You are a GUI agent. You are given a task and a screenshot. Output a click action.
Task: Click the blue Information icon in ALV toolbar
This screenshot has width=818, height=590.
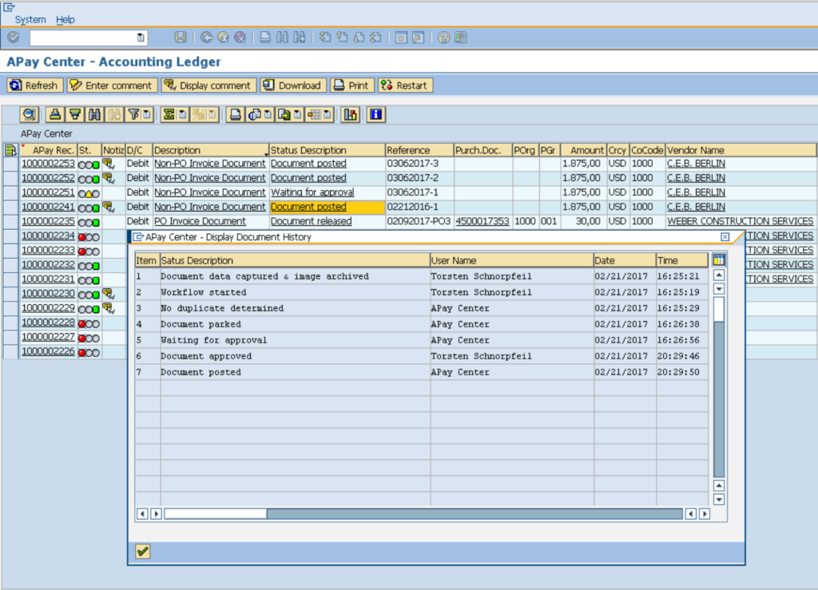pyautogui.click(x=375, y=114)
